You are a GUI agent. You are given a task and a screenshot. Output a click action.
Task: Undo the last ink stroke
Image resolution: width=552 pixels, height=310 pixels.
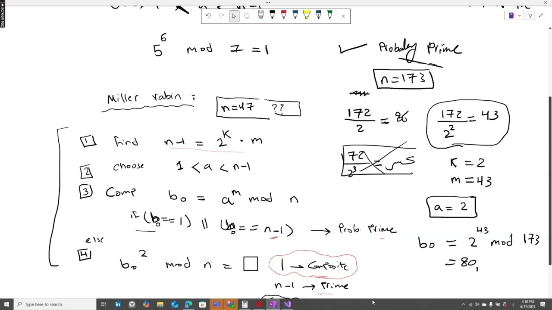(208, 16)
